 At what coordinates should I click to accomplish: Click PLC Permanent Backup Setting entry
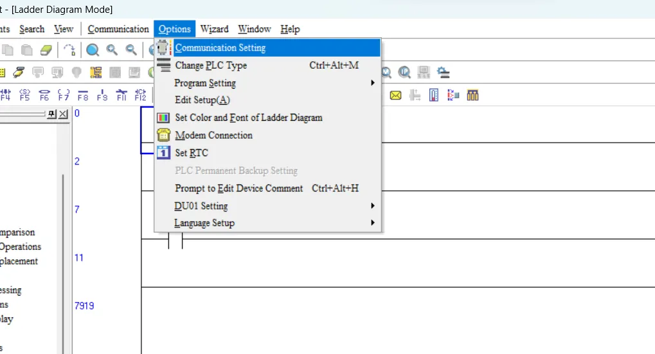(x=267, y=170)
